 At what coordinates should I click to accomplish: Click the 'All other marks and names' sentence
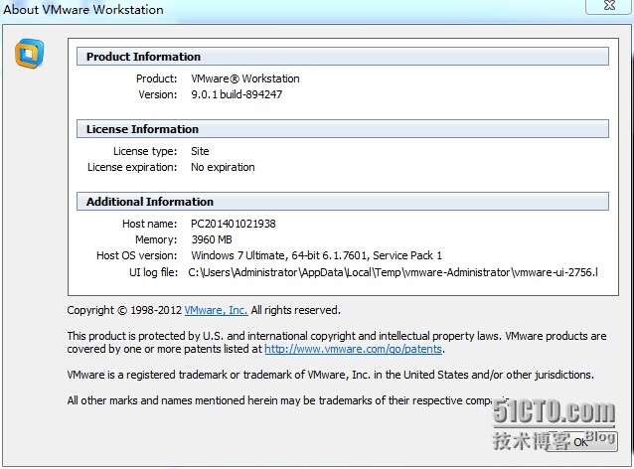(x=286, y=400)
